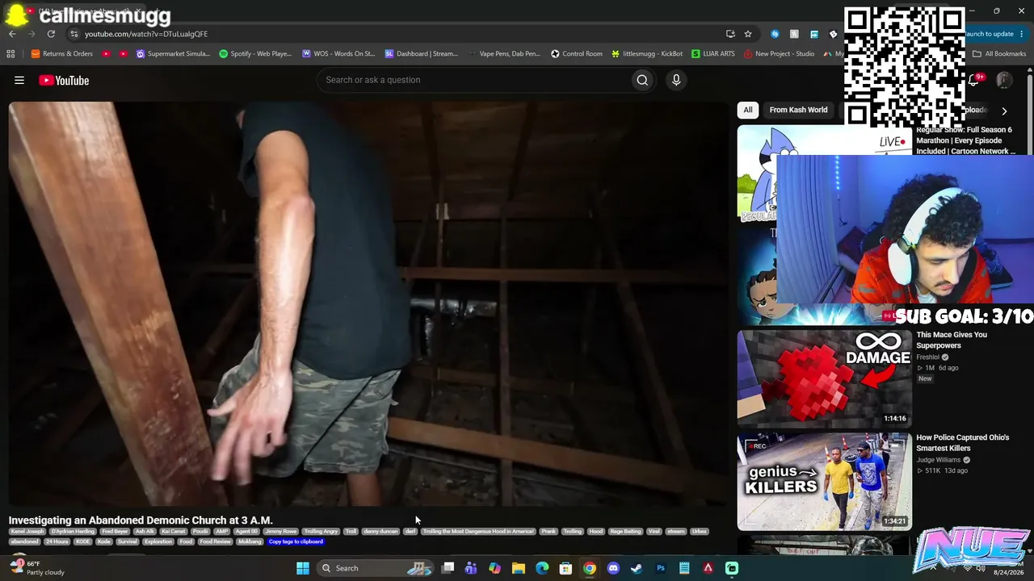
Task: Click the video title 'Investigating an Abandoned Demonic Church'
Action: (141, 520)
